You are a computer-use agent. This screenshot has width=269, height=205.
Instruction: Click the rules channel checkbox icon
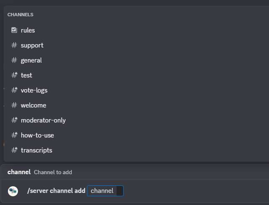coord(14,30)
